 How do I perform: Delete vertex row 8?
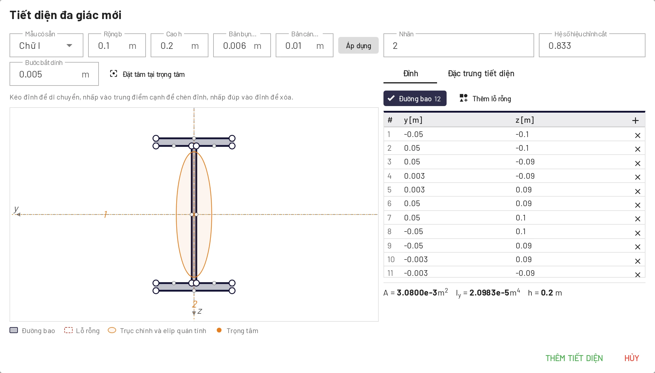pyautogui.click(x=637, y=233)
